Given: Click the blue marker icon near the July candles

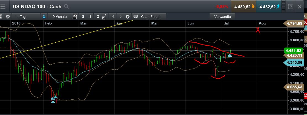Looking at the screenshot, I should (230, 56).
